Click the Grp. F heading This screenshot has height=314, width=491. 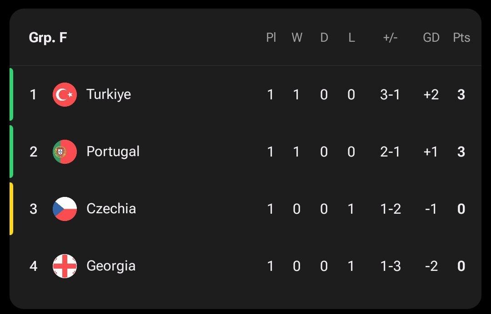(x=48, y=38)
